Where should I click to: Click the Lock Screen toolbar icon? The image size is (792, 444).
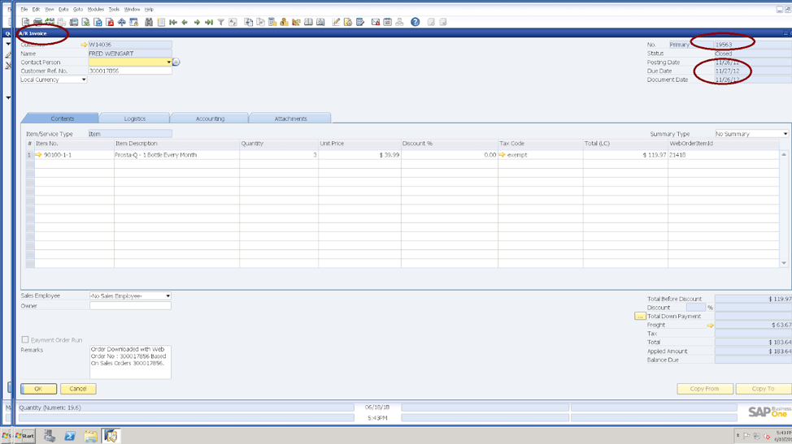[x=134, y=22]
